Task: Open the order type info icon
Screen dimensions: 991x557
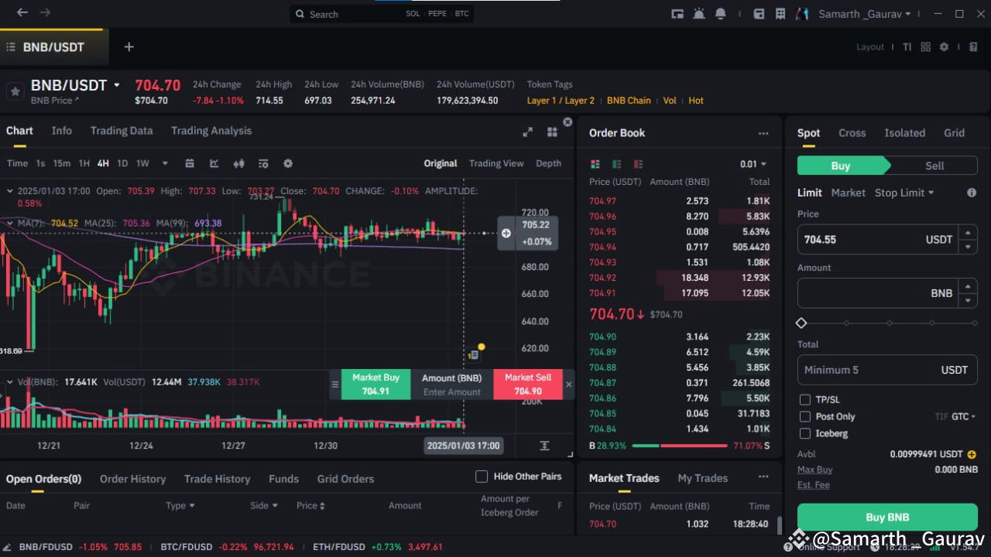Action: click(972, 193)
